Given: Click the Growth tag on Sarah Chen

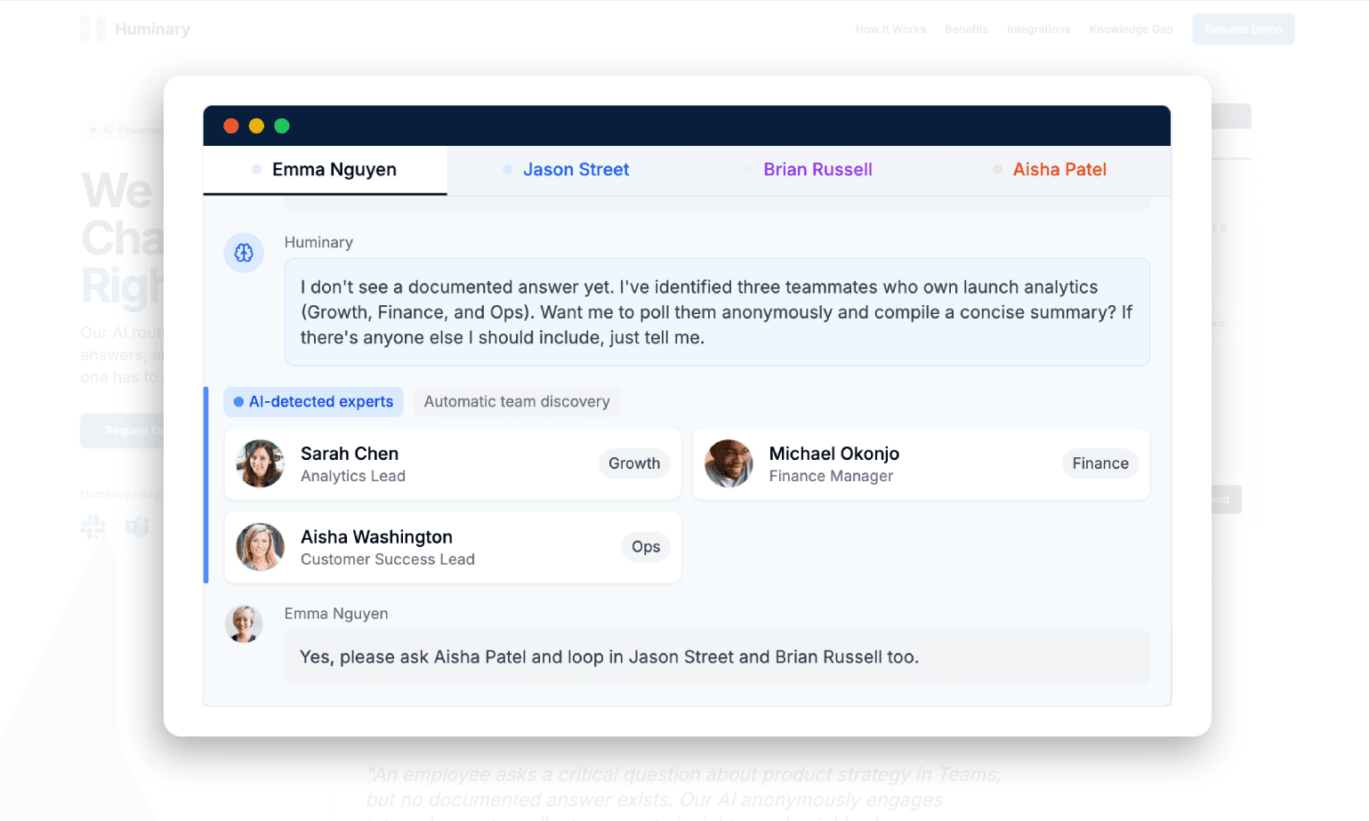Looking at the screenshot, I should pos(634,463).
